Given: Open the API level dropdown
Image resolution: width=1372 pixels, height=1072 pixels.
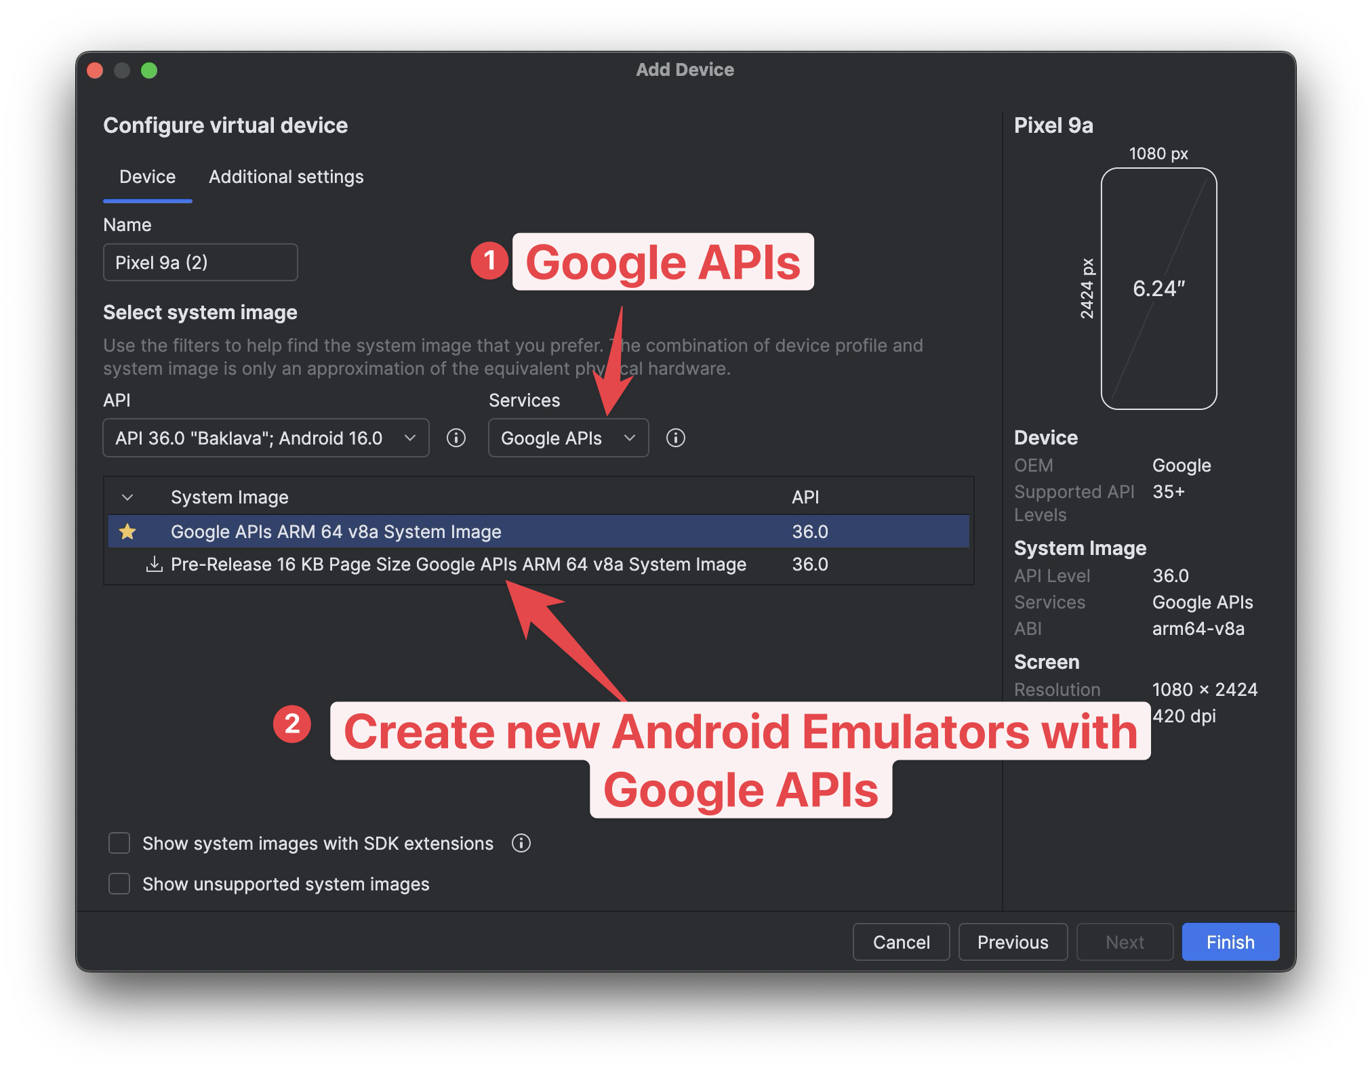Looking at the screenshot, I should coord(266,438).
